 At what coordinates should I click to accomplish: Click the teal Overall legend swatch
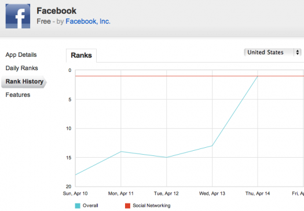[78, 206]
